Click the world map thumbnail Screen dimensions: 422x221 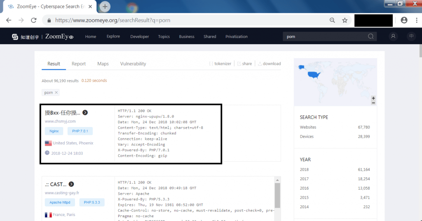[335, 82]
